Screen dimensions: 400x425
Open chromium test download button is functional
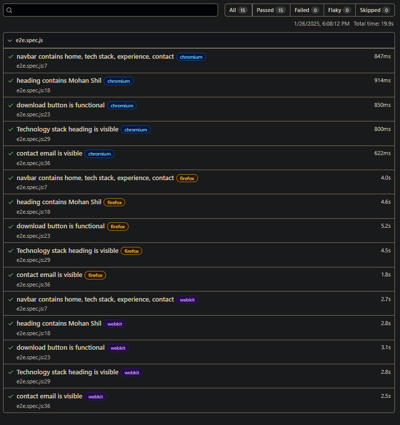point(60,105)
